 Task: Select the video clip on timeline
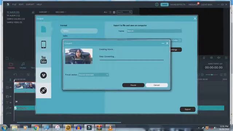(24, 88)
